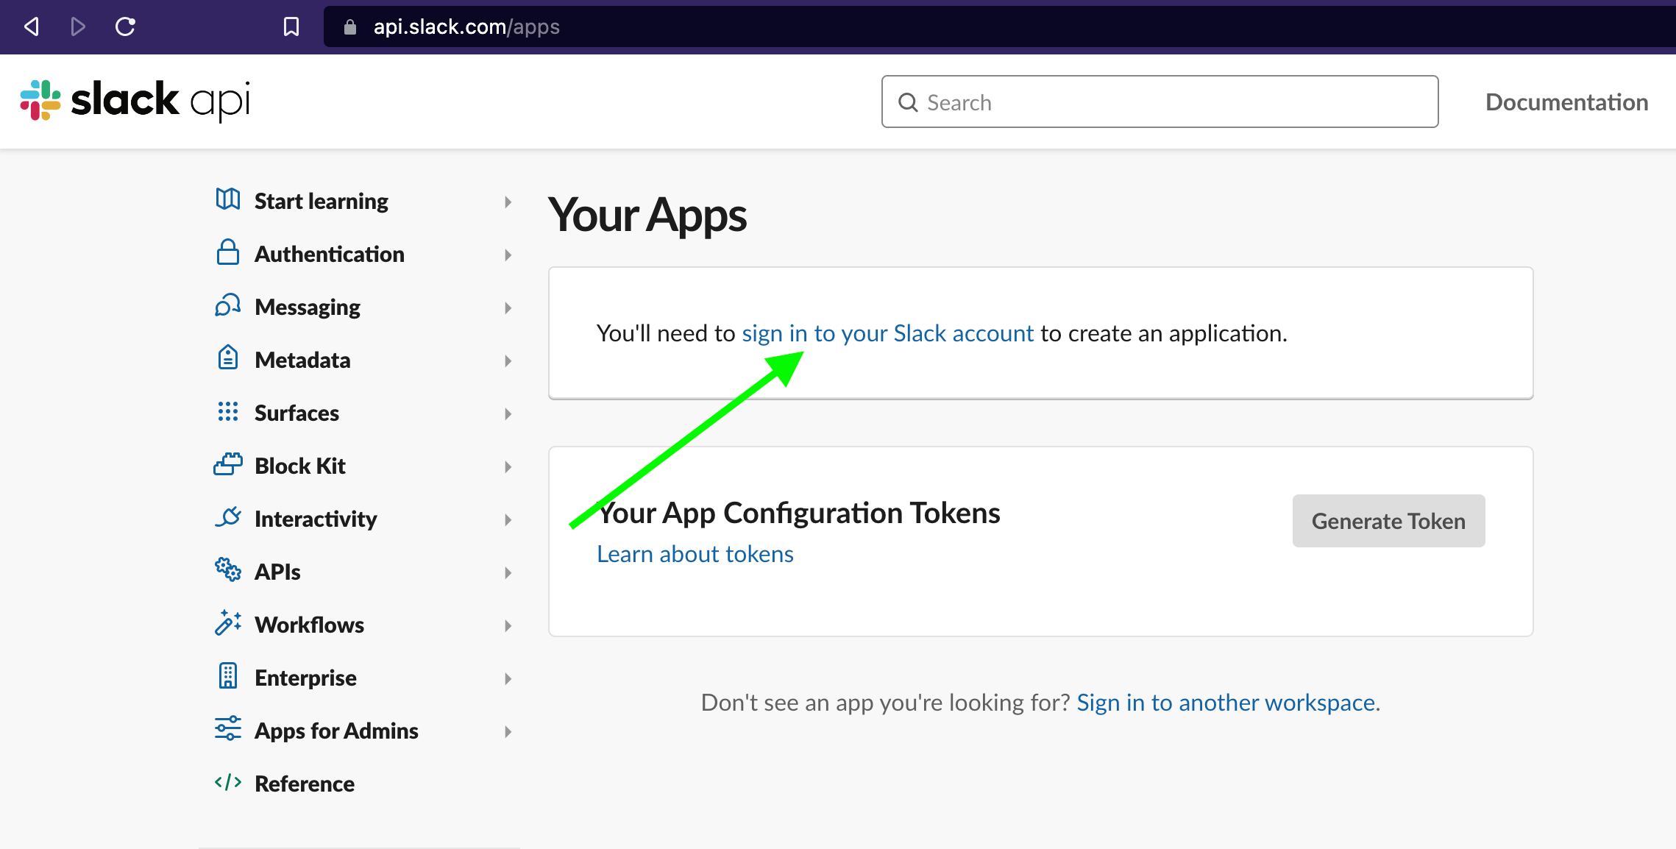The height and width of the screenshot is (849, 1676).
Task: Open the Interactivity sidebar item
Action: [316, 519]
